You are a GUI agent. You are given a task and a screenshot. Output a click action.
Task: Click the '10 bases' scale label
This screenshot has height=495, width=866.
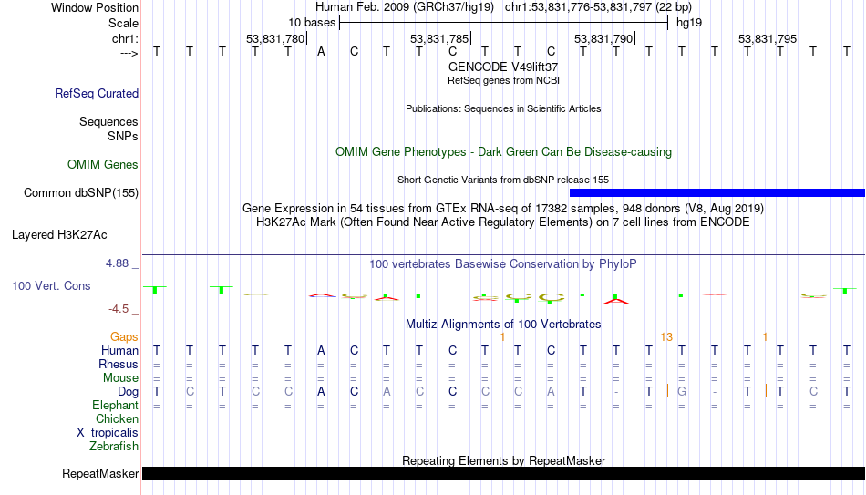(x=312, y=23)
